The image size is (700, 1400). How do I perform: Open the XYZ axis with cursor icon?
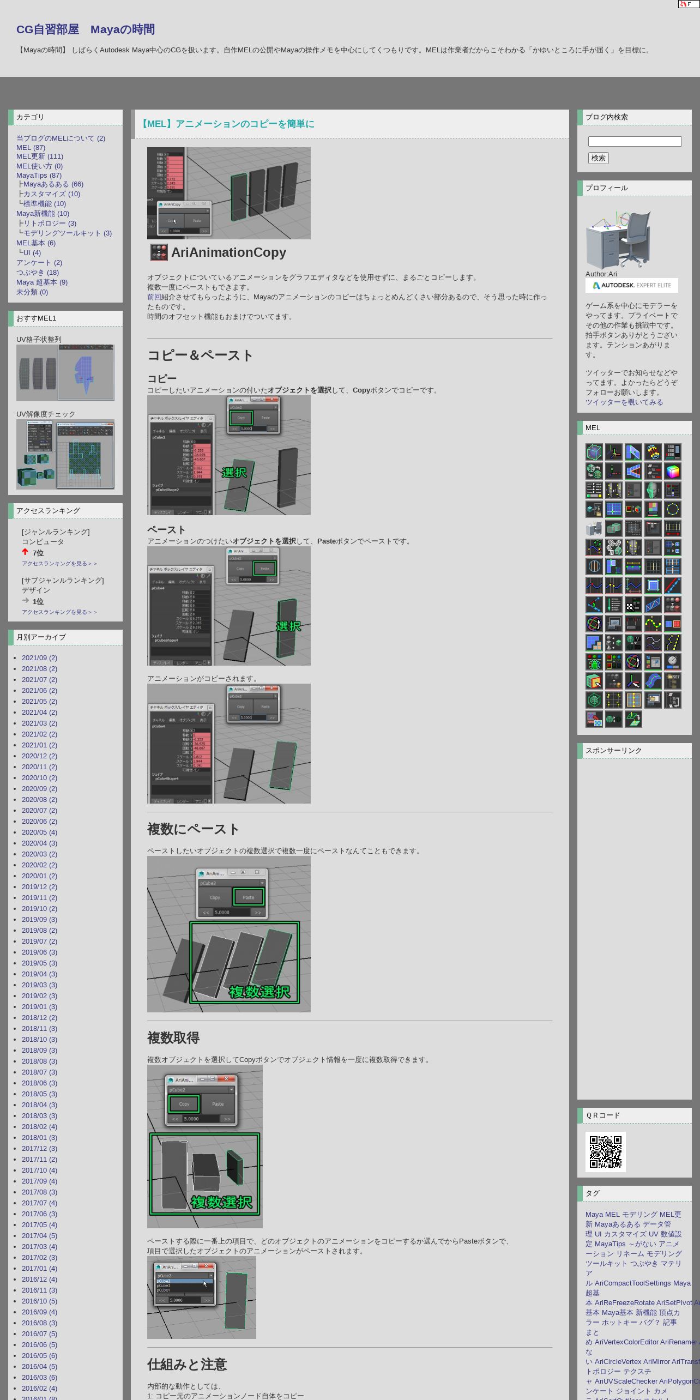pyautogui.click(x=633, y=681)
